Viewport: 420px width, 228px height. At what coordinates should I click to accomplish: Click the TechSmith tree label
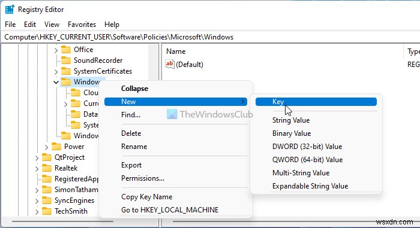coord(71,211)
